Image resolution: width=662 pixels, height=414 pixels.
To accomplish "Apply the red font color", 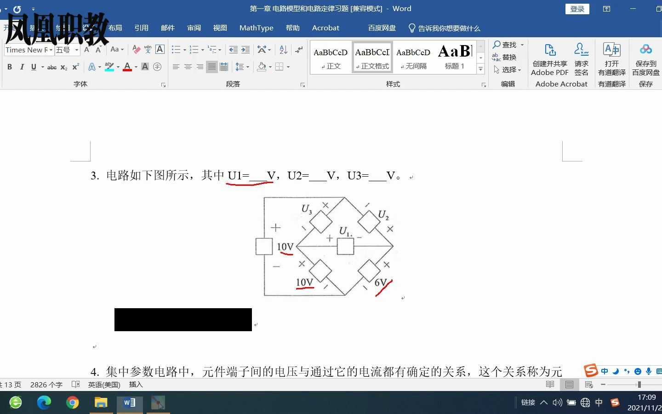I will (x=128, y=67).
